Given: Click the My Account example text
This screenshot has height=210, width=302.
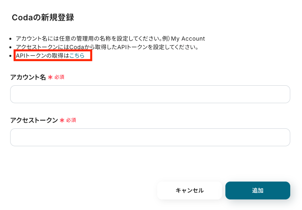Looking at the screenshot, I should tap(188, 39).
